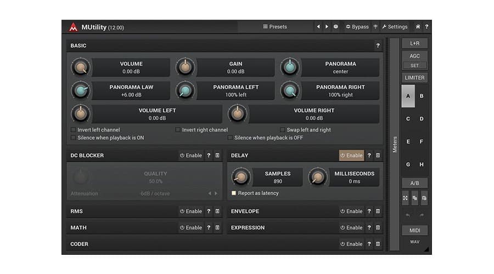Toggle the Bypass button

point(357,27)
